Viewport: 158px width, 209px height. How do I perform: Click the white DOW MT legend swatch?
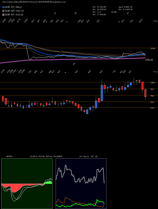(3, 11)
